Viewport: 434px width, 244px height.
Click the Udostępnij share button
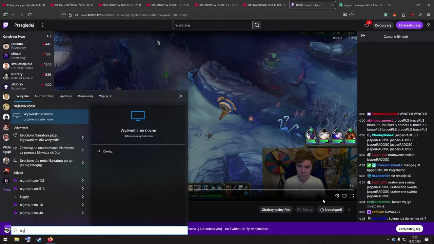click(x=331, y=210)
